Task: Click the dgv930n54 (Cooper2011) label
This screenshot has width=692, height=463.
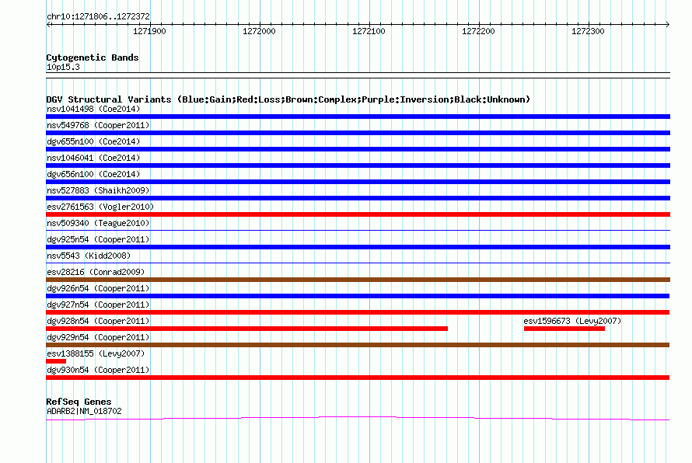Action: [98, 370]
